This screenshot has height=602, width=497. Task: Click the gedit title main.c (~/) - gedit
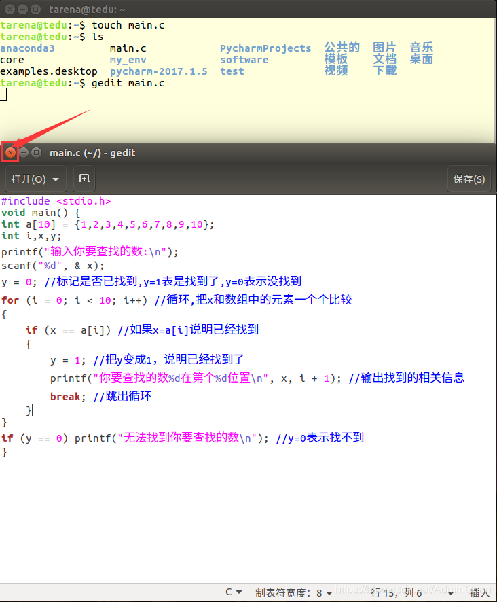click(92, 153)
